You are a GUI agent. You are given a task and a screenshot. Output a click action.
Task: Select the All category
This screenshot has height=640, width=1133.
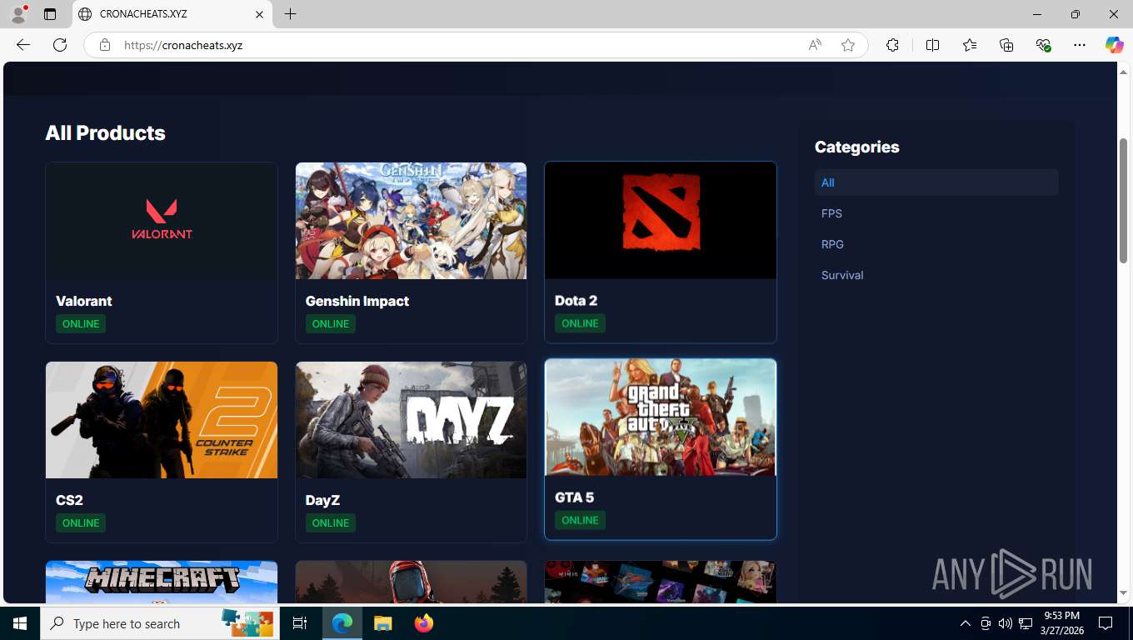[936, 182]
